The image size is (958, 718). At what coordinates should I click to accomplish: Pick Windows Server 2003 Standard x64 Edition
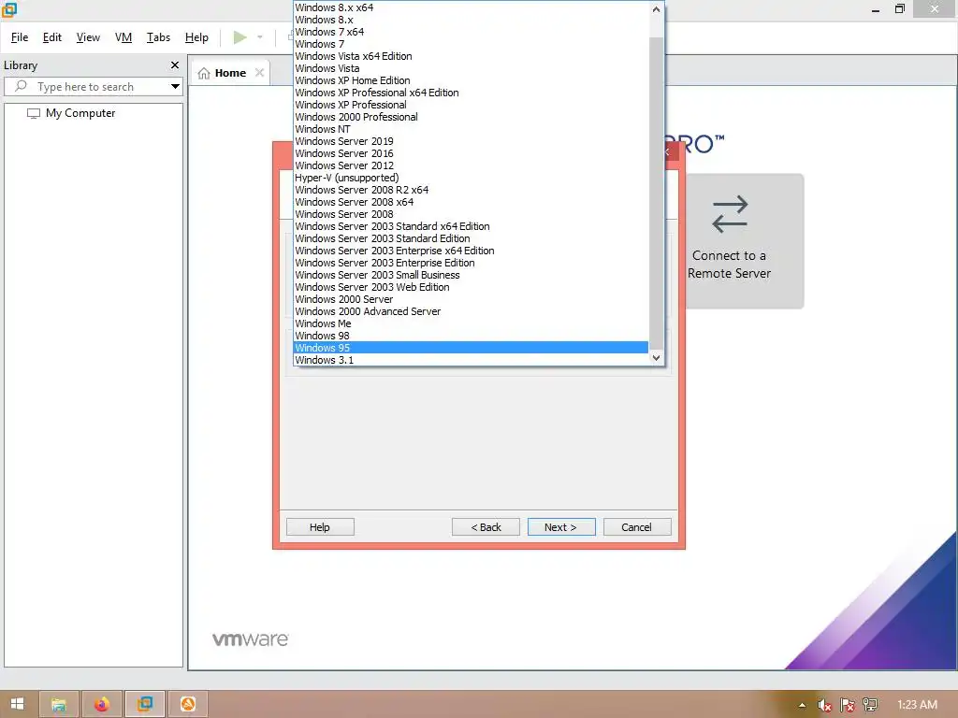(471, 226)
